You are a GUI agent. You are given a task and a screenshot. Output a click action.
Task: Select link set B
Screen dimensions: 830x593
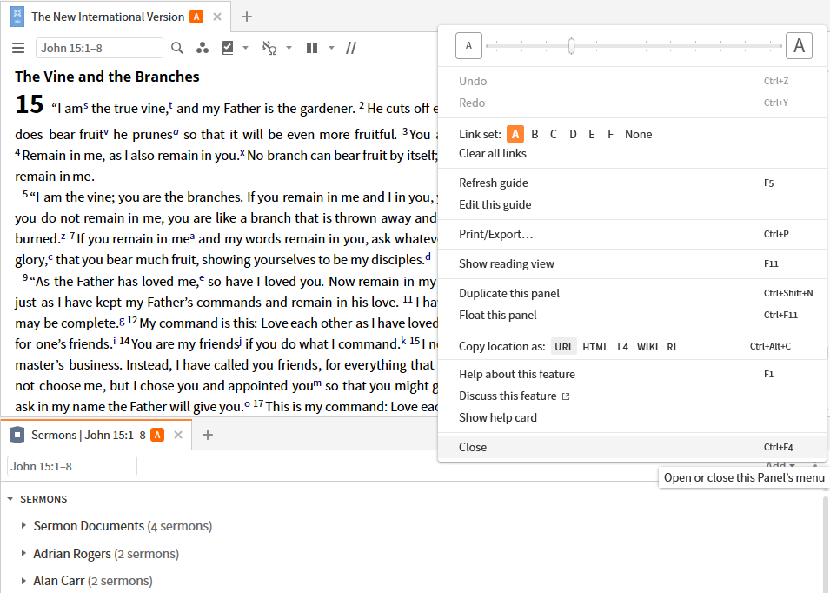(x=535, y=134)
